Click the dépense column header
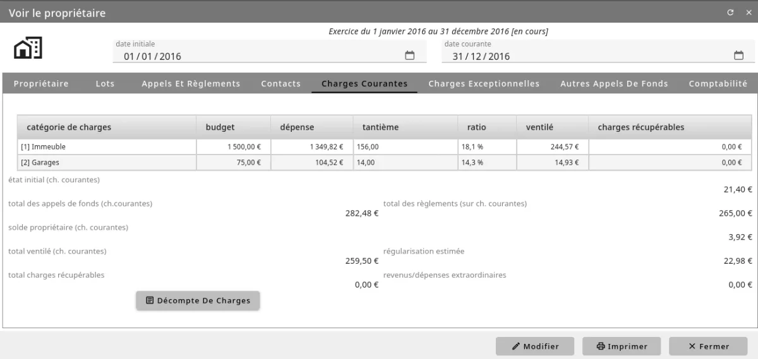Screen dimensions: 758x359 311,127
